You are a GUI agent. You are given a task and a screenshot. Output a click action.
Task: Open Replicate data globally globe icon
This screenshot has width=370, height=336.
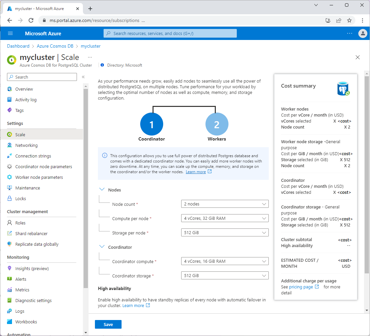pyautogui.click(x=10, y=244)
